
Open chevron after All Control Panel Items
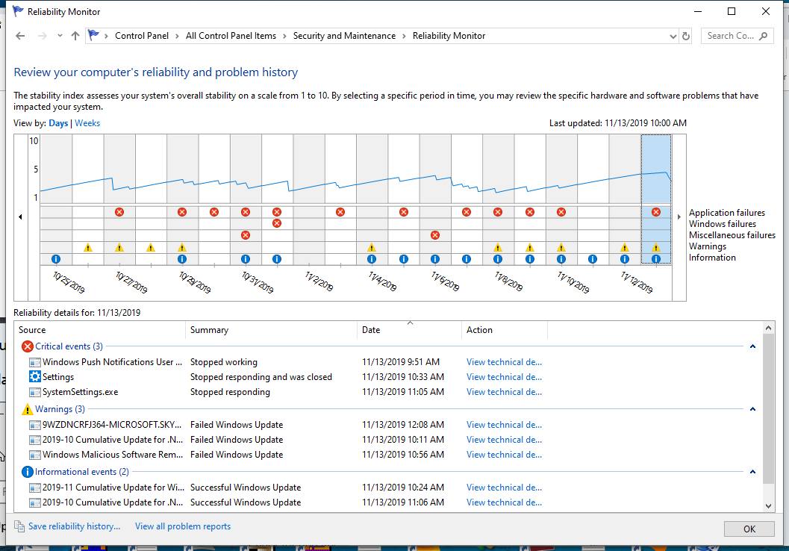click(x=285, y=36)
